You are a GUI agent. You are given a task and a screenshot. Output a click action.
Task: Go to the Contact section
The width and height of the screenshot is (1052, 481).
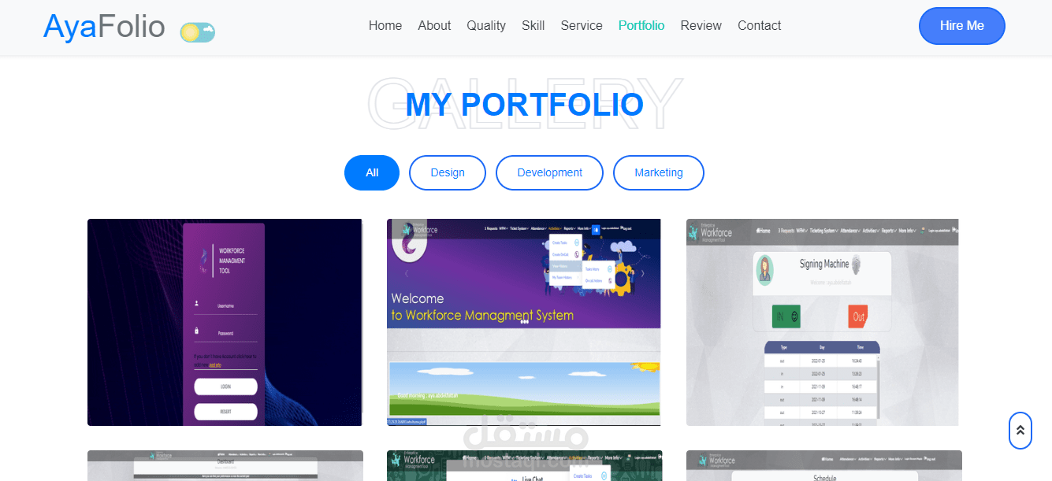coord(760,25)
